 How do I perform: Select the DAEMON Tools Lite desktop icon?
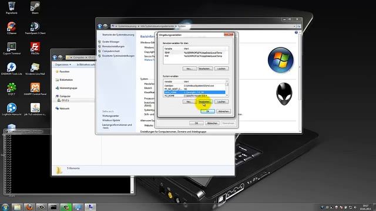pyautogui.click(x=12, y=69)
